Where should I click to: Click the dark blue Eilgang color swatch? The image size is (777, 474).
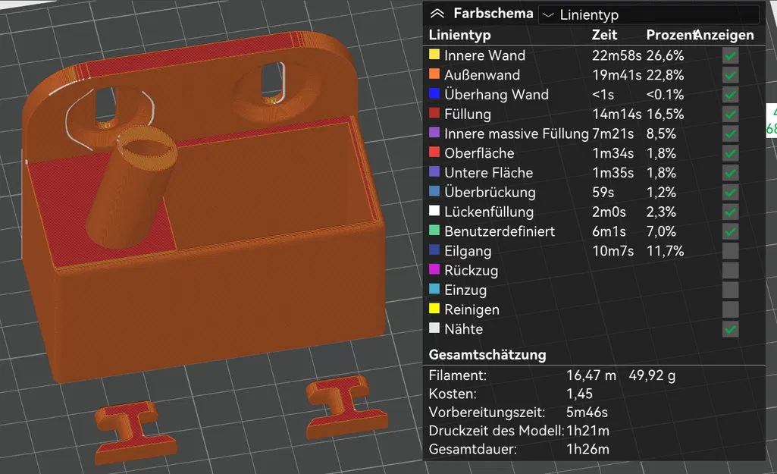click(x=434, y=250)
